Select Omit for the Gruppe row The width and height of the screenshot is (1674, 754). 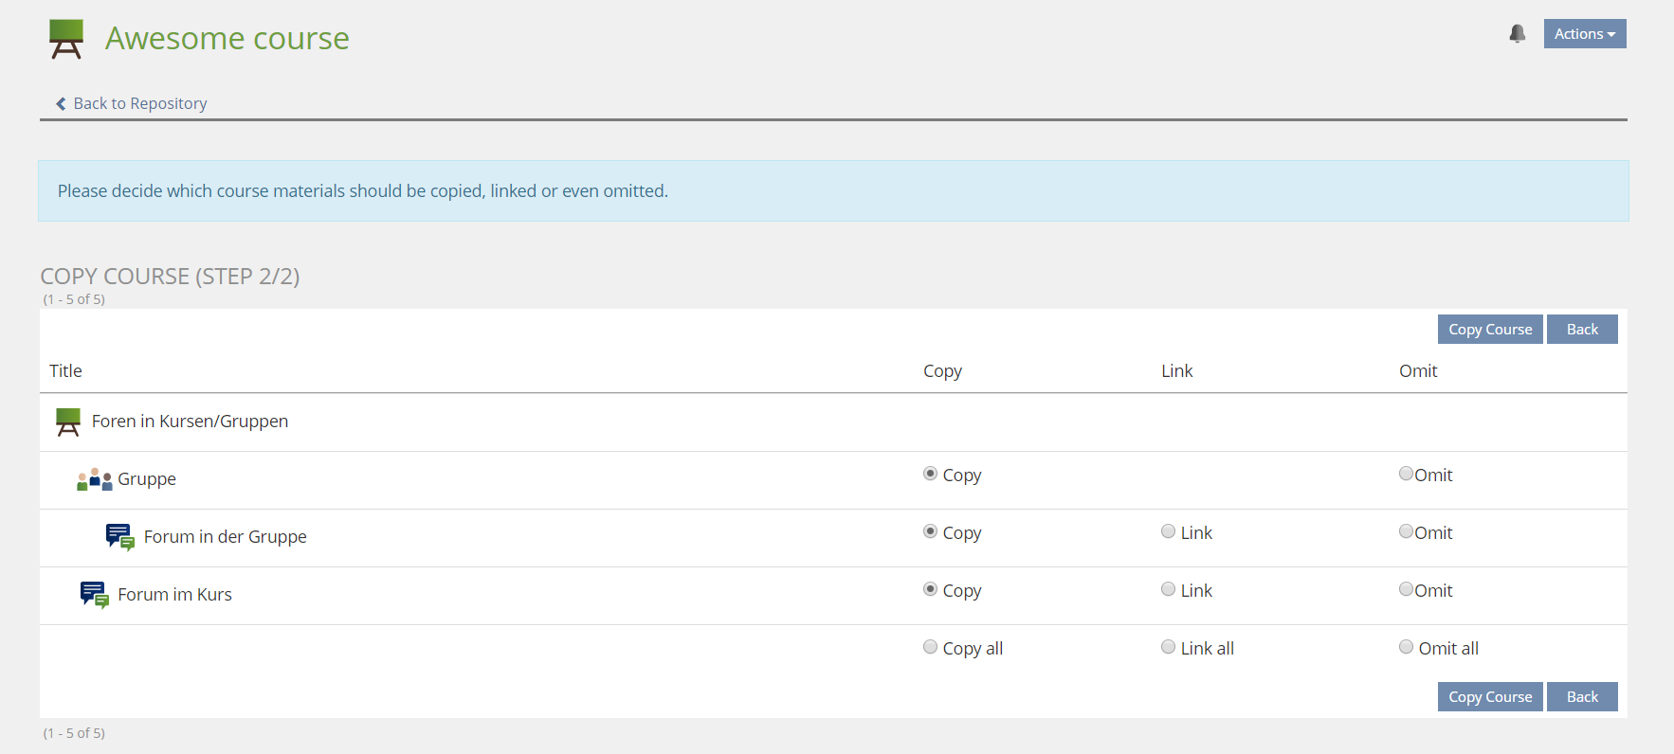point(1406,474)
